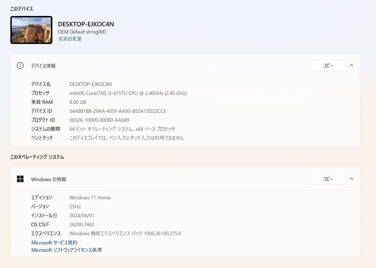
Task: Select the DESKTOP-EJKOC4N heading text
Action: 86,24
